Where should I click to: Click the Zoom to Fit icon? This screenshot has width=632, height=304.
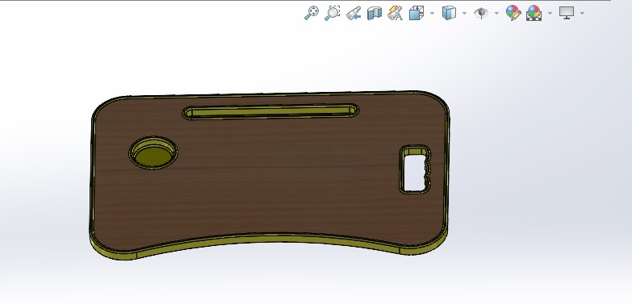click(312, 13)
